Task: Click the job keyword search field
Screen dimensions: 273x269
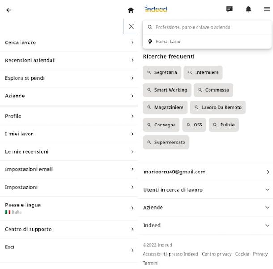Action: tap(207, 27)
